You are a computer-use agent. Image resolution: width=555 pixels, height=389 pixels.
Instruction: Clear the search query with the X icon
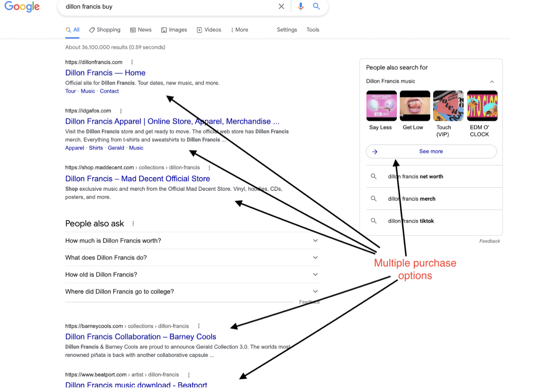click(x=281, y=6)
